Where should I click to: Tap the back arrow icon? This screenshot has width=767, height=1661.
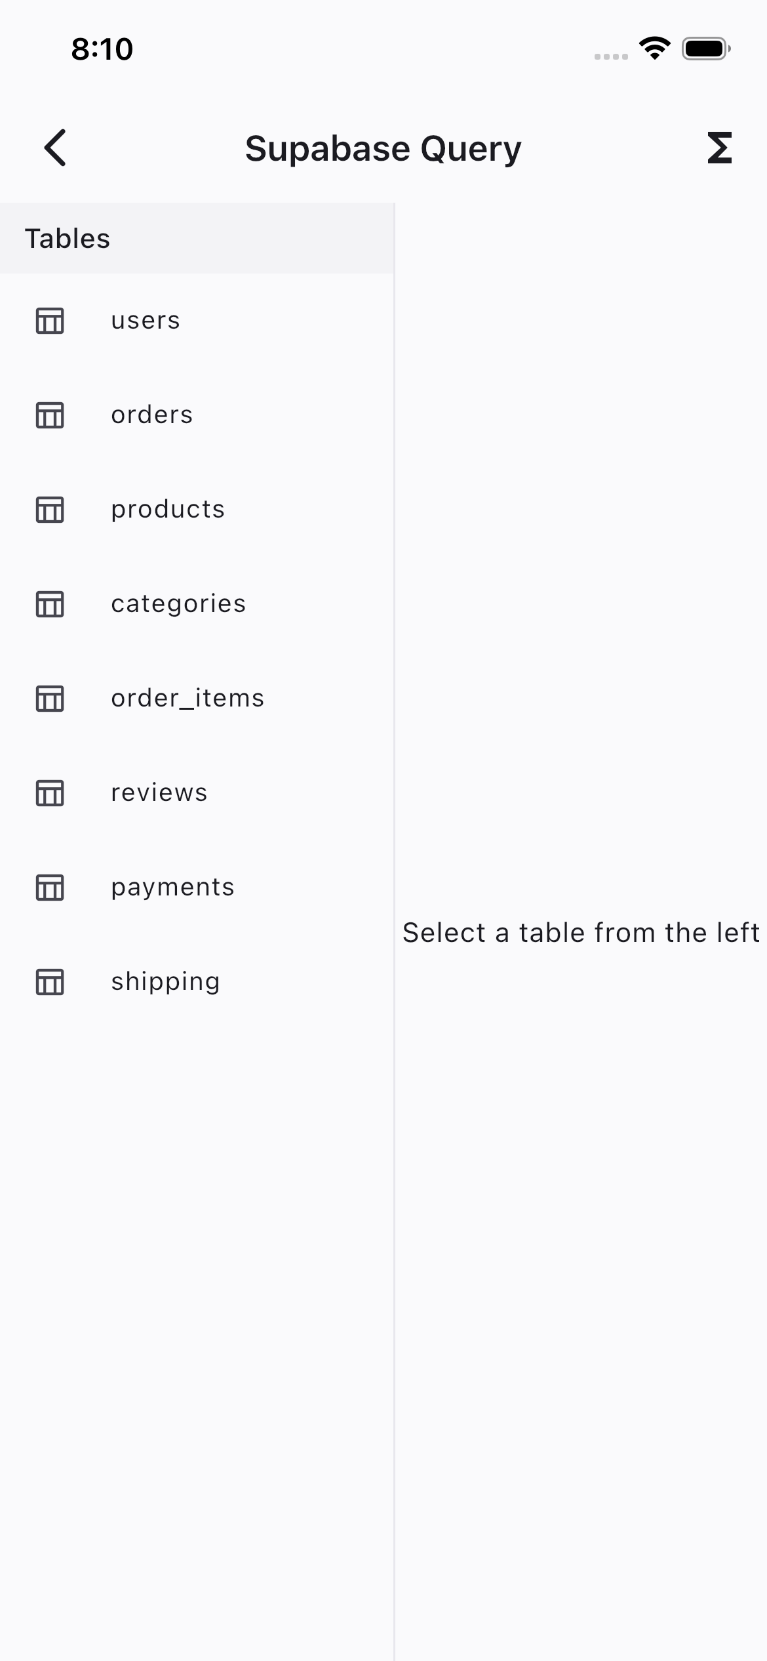(x=56, y=148)
